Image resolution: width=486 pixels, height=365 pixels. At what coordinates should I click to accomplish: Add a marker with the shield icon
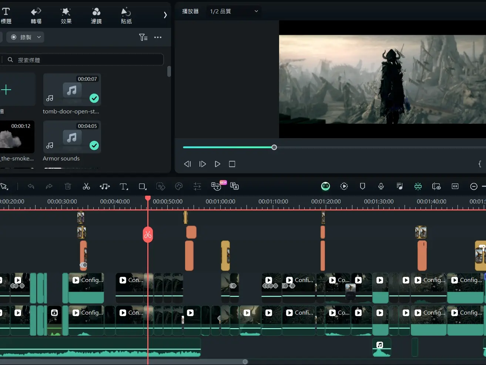pos(362,186)
